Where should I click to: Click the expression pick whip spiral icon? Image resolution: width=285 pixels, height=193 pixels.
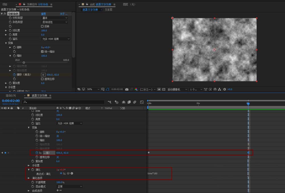[68, 173]
